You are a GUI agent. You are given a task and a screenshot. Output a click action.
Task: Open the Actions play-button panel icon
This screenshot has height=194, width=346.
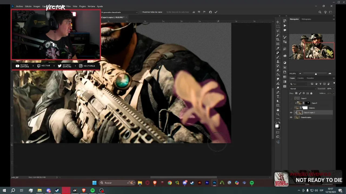tap(285, 26)
